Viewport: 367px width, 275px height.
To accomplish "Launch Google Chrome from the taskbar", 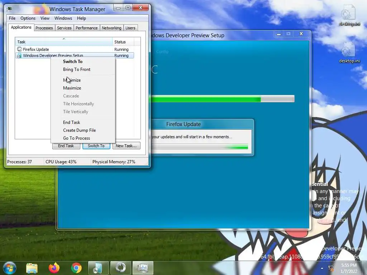I will click(76, 268).
